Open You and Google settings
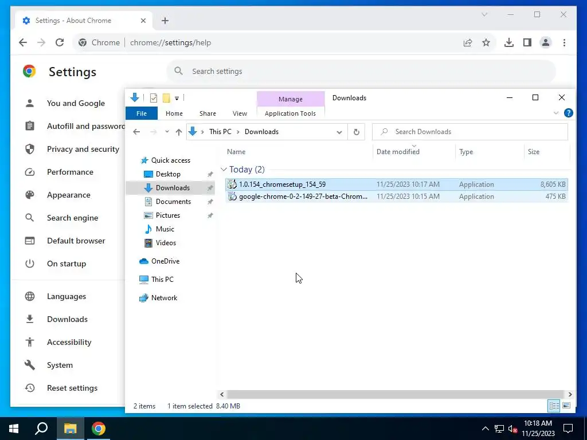 [76, 103]
